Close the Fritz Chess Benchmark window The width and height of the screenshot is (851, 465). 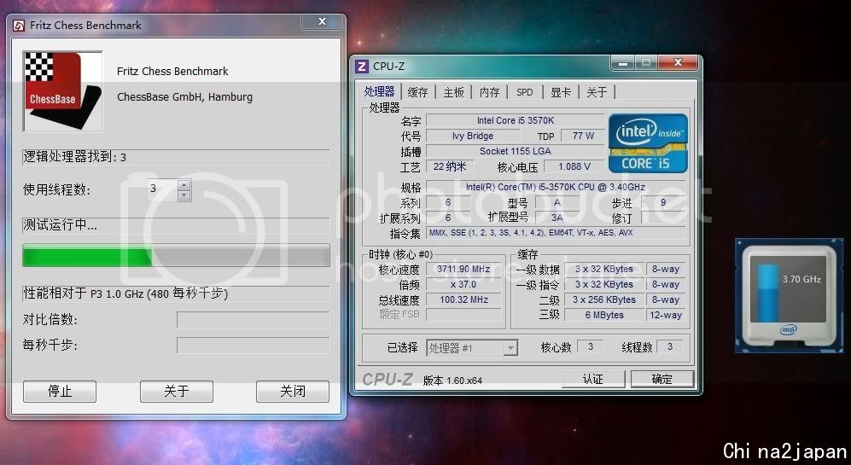click(322, 21)
